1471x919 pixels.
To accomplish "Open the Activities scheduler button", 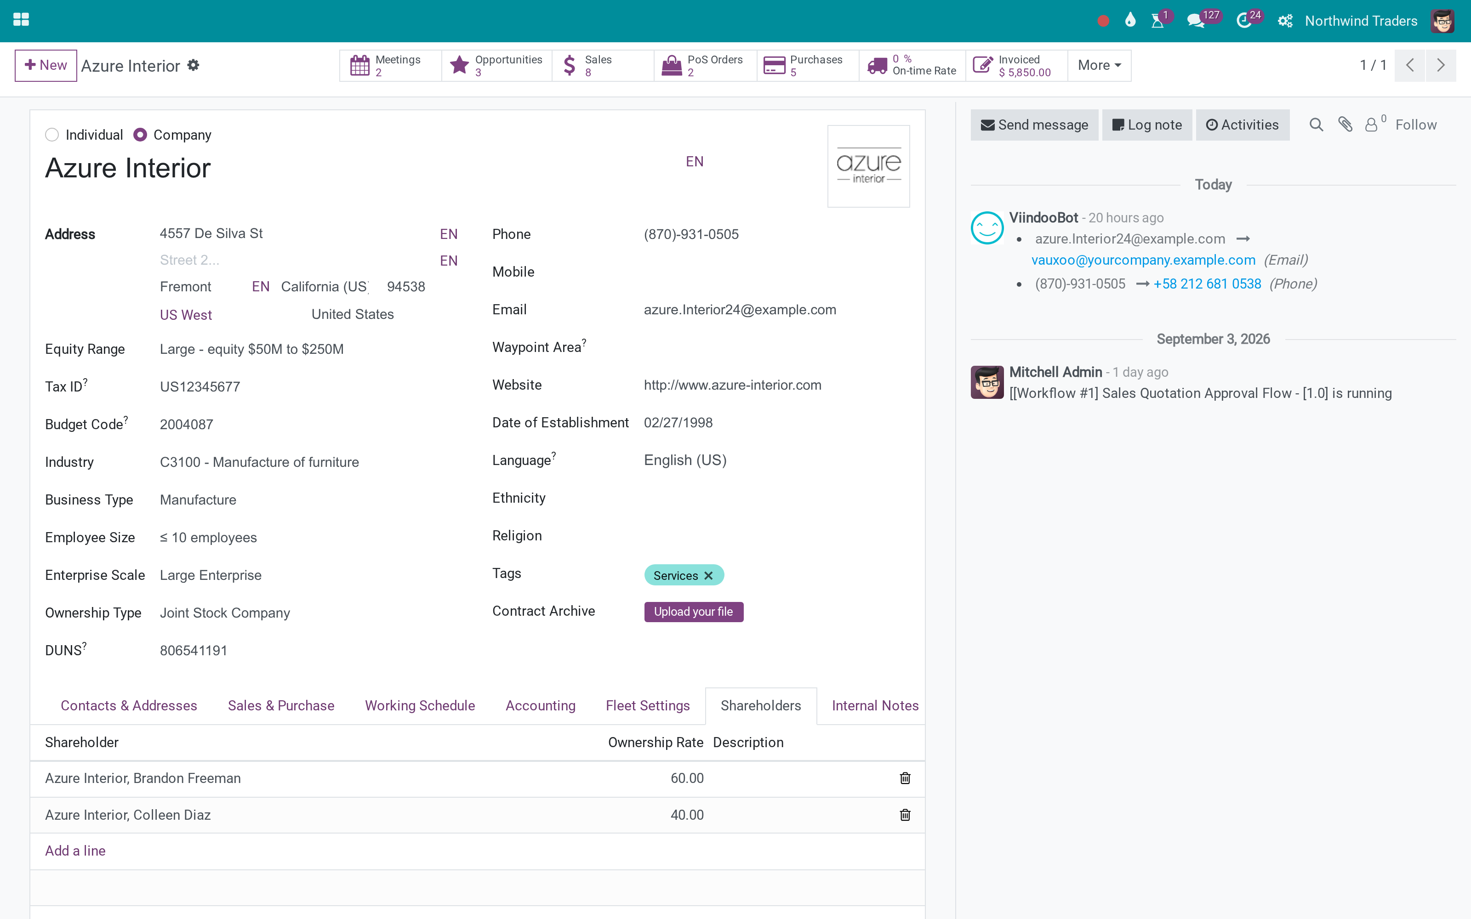I will point(1243,125).
